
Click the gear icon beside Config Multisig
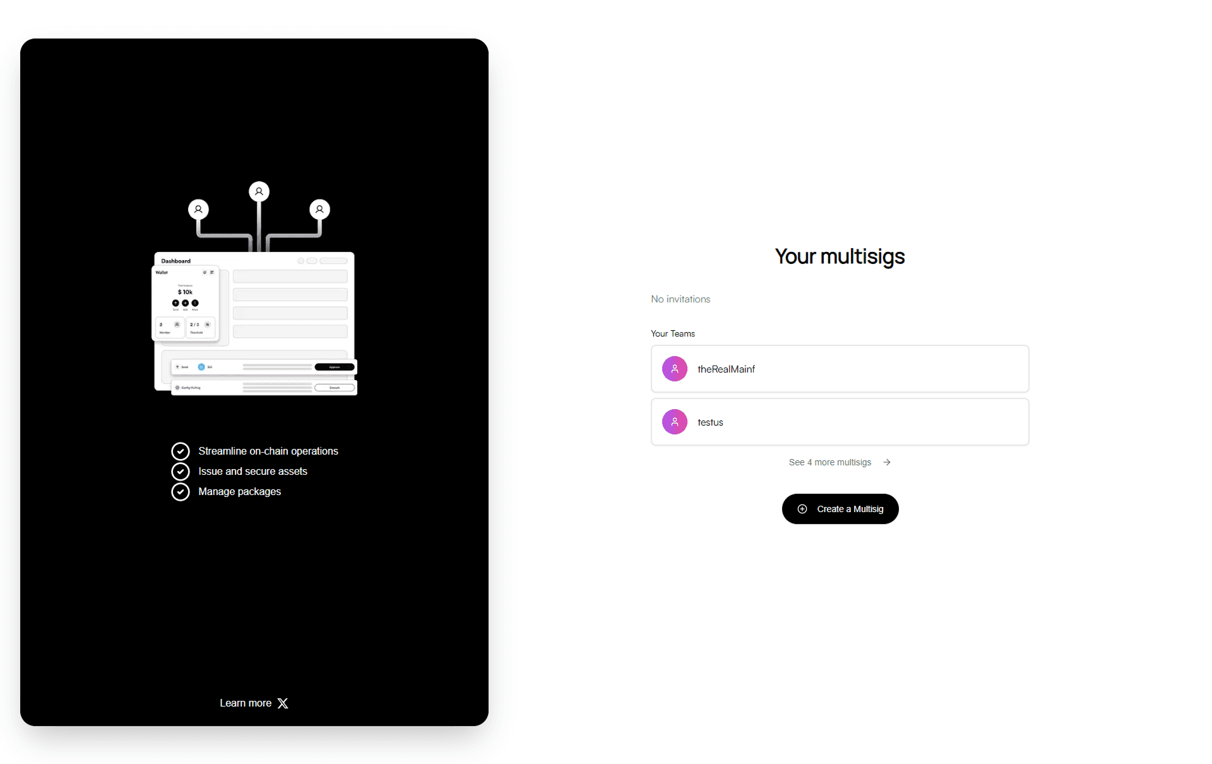[177, 388]
